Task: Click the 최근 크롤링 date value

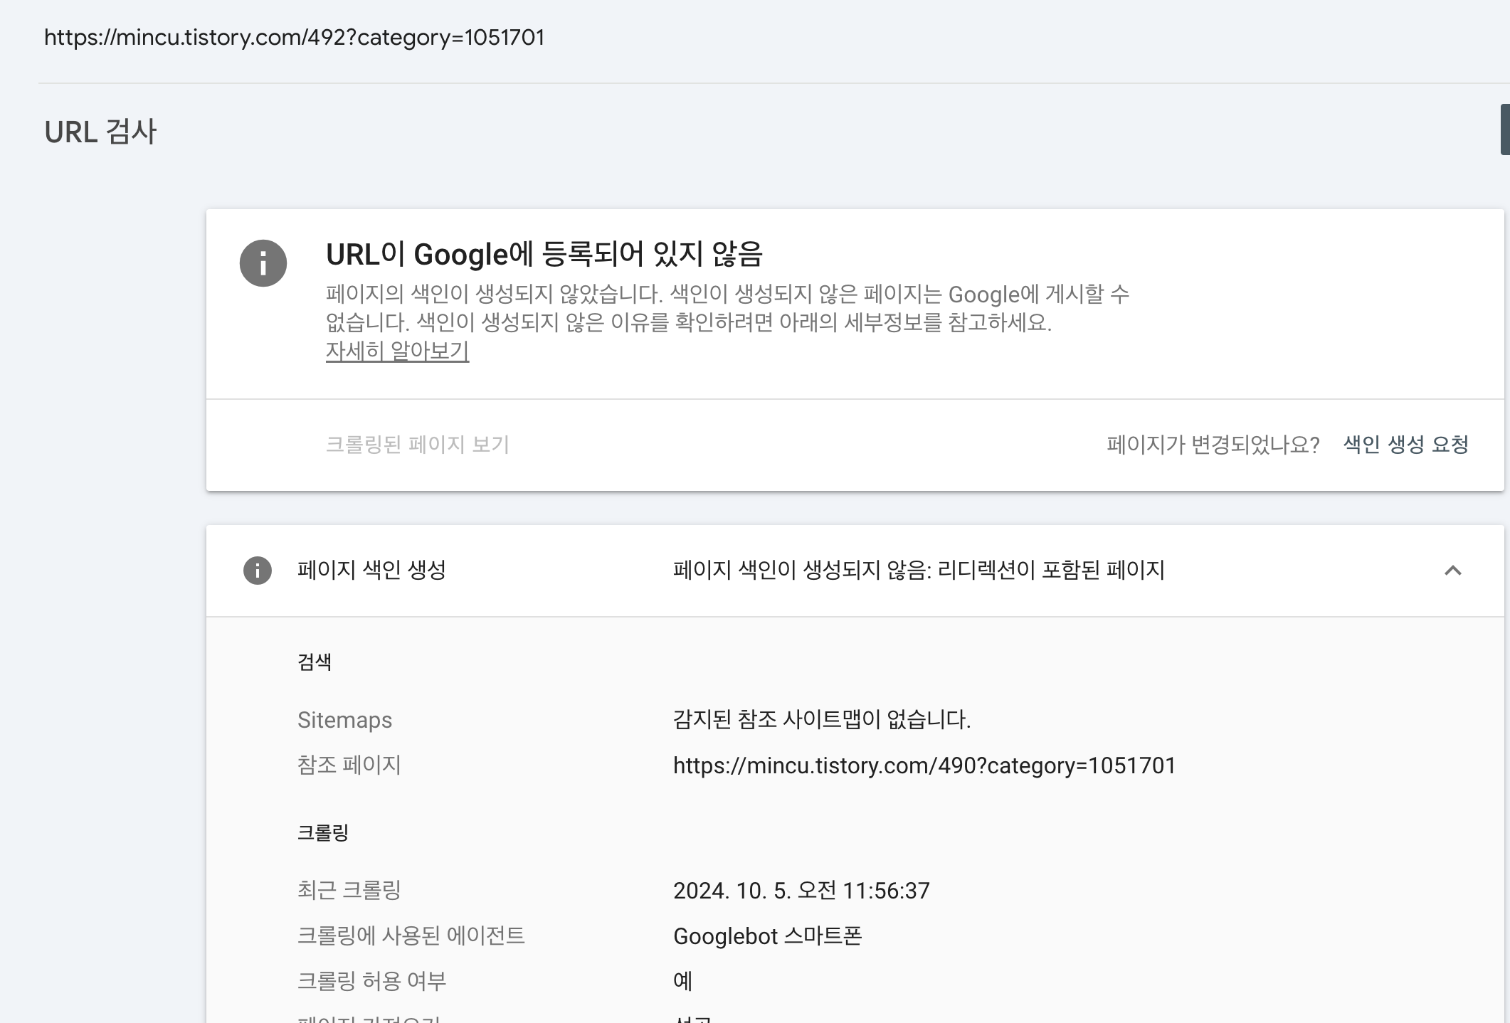Action: (x=801, y=891)
